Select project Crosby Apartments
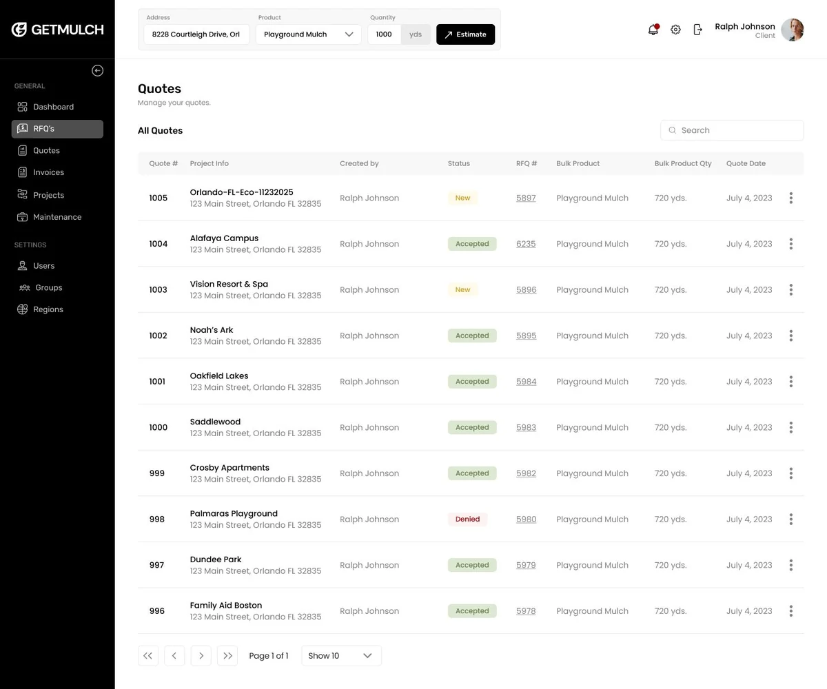This screenshot has width=827, height=689. [x=229, y=468]
